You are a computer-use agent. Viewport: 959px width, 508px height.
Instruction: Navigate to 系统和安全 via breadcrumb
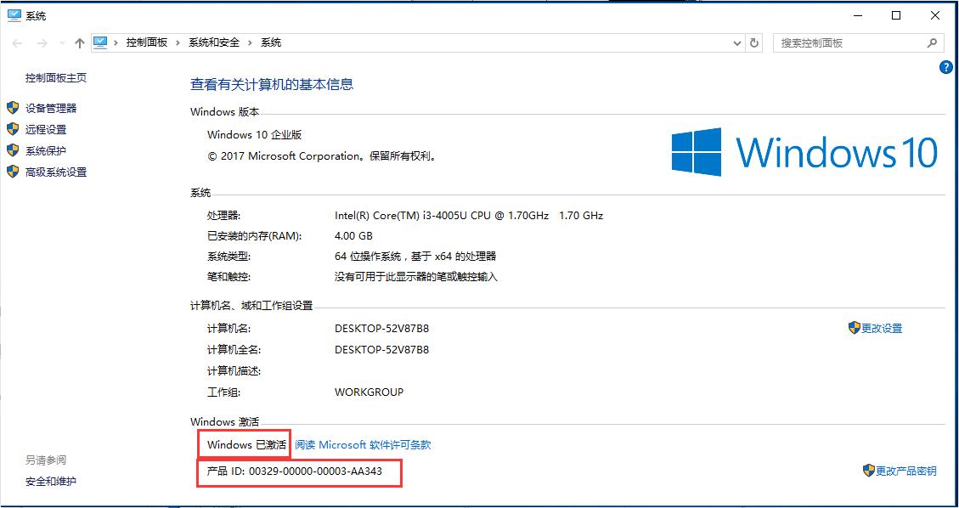[x=212, y=42]
